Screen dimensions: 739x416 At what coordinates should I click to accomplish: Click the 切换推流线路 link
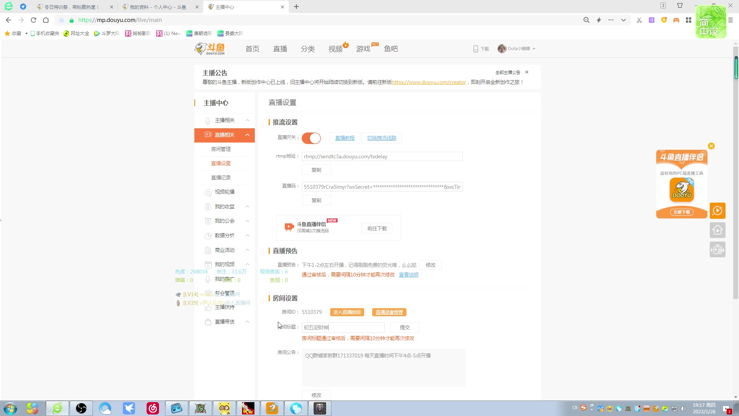(x=381, y=138)
